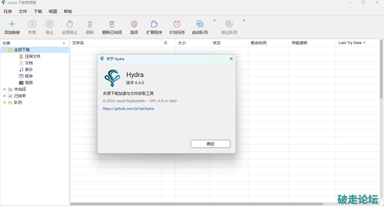
Task: Click the Start Queue (启动队列) icon
Action: [x=200, y=24]
